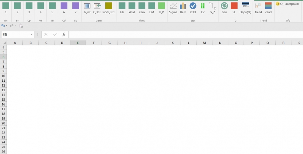
Task: Select row 12 header
Action: pyautogui.click(x=3, y=85)
